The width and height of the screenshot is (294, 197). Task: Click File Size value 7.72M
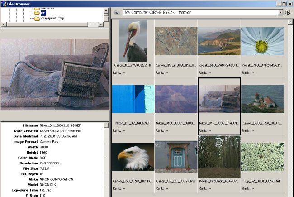tap(45, 168)
